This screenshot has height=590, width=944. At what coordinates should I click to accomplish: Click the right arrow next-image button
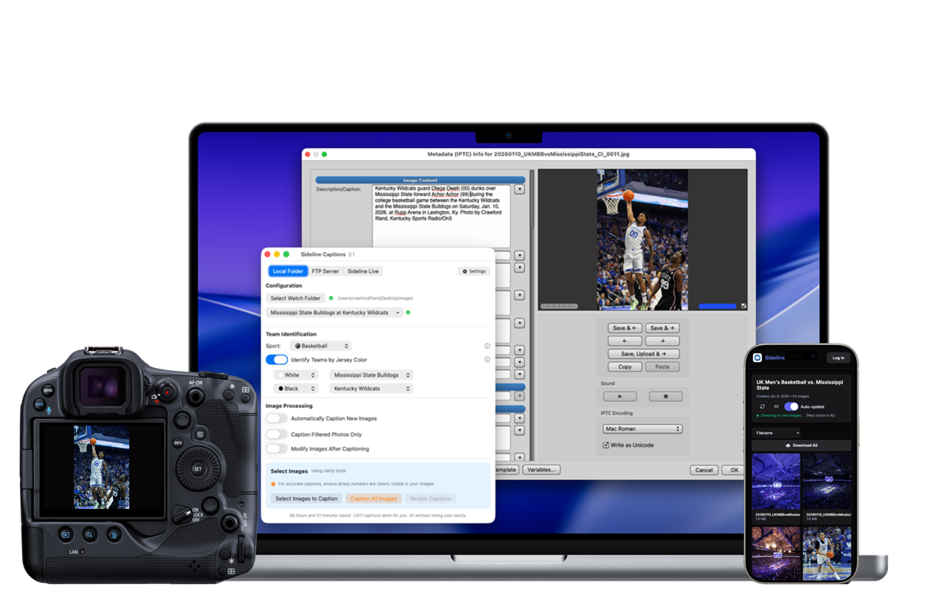(662, 341)
